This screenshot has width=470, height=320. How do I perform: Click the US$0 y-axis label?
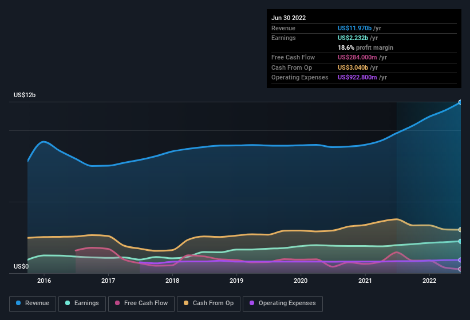coord(21,266)
